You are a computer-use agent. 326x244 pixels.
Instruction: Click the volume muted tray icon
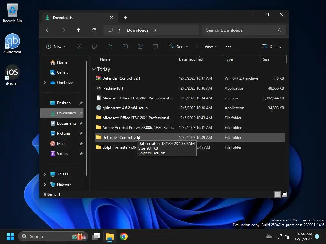pyautogui.click(x=287, y=236)
